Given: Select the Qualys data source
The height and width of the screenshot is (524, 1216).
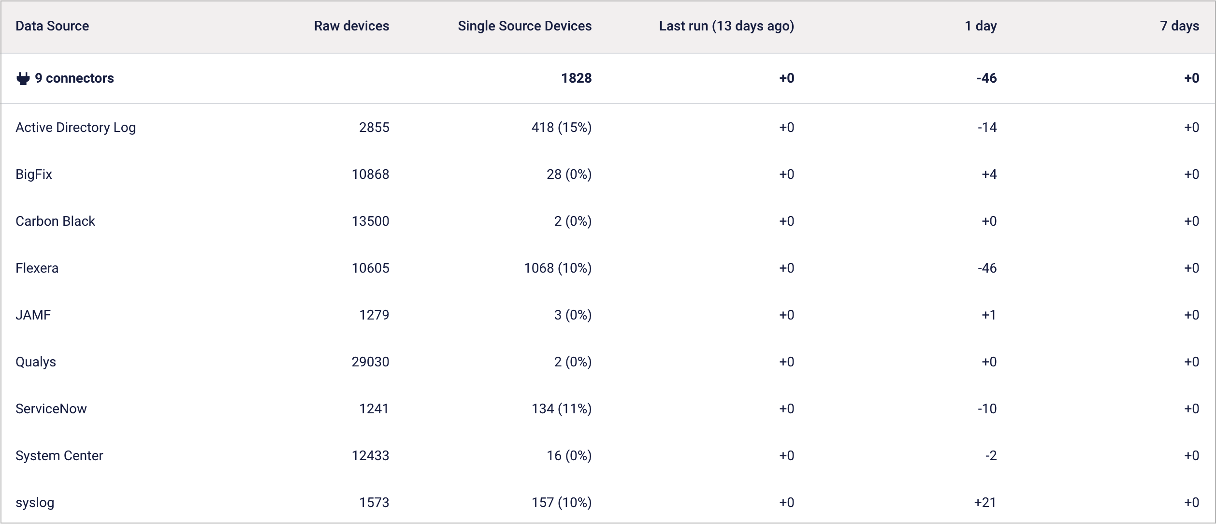Looking at the screenshot, I should [36, 362].
